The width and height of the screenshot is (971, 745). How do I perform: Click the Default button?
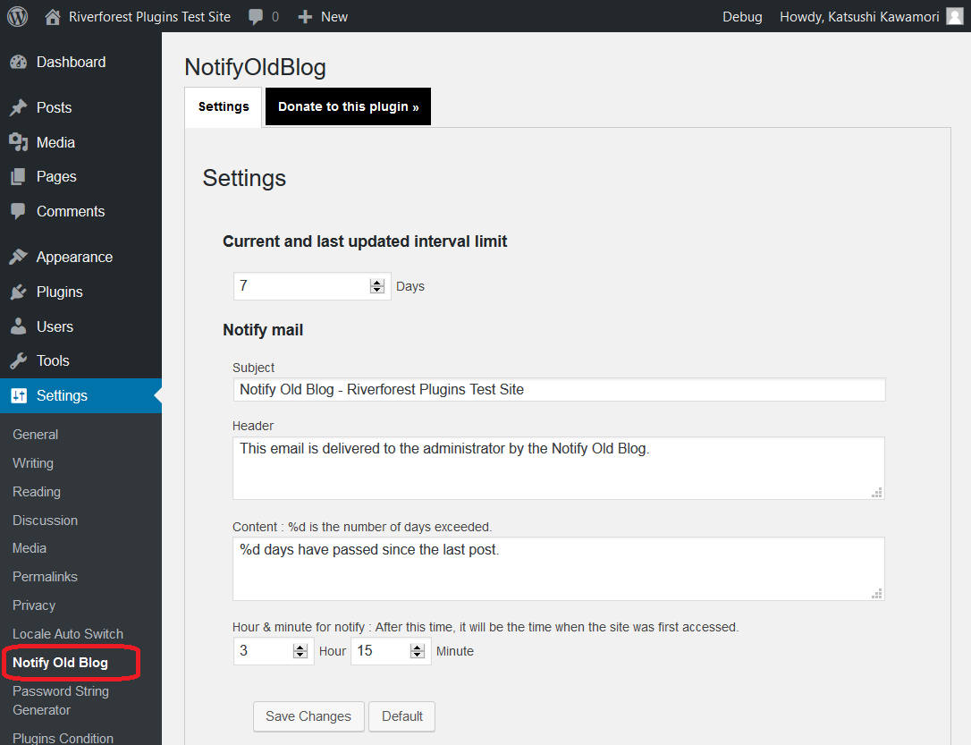[x=401, y=715]
